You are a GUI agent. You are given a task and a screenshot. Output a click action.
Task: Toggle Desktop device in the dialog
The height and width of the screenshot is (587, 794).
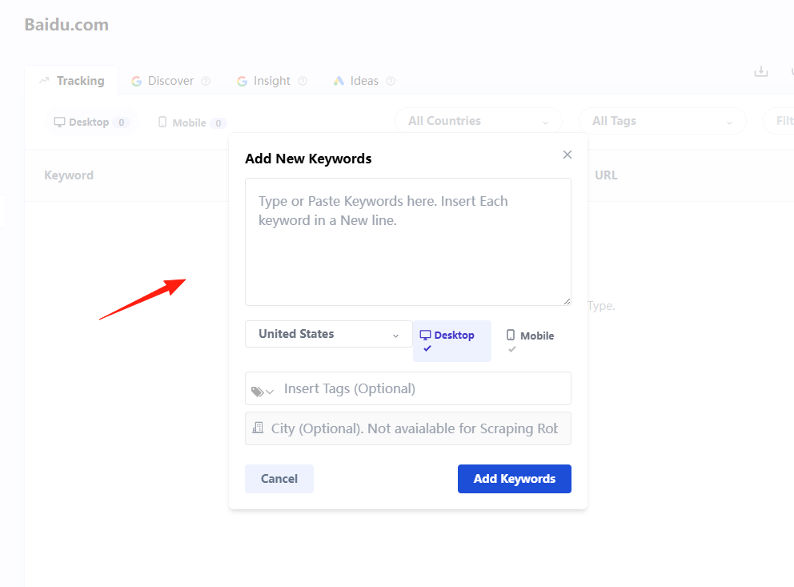coord(451,341)
